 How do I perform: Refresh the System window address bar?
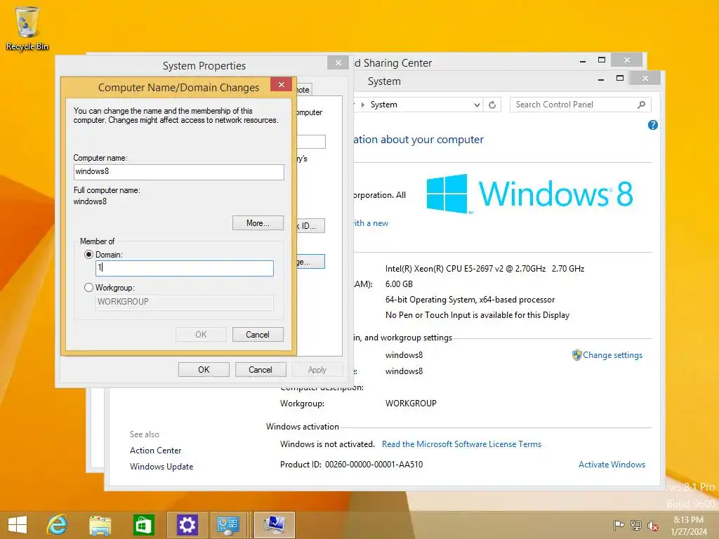click(492, 105)
